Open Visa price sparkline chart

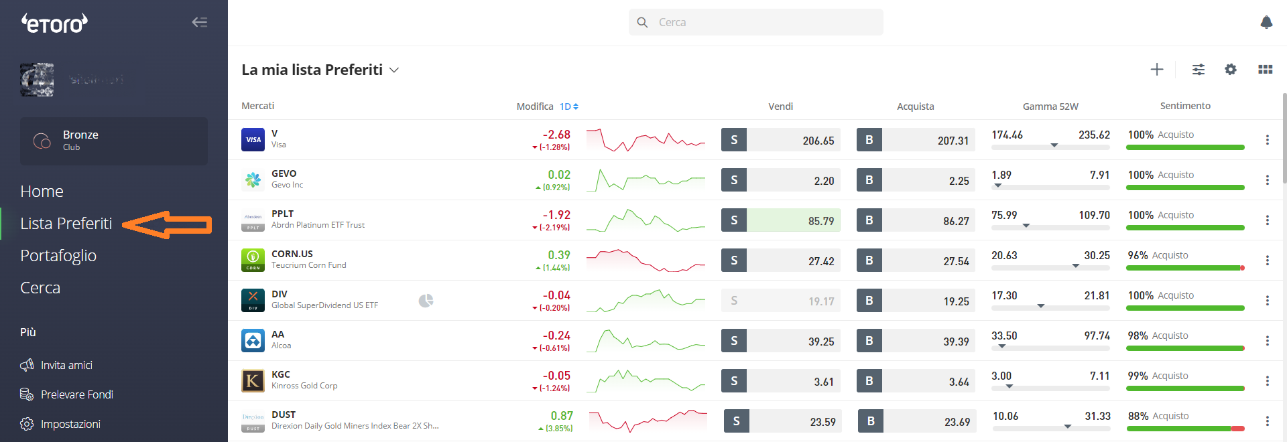point(646,140)
